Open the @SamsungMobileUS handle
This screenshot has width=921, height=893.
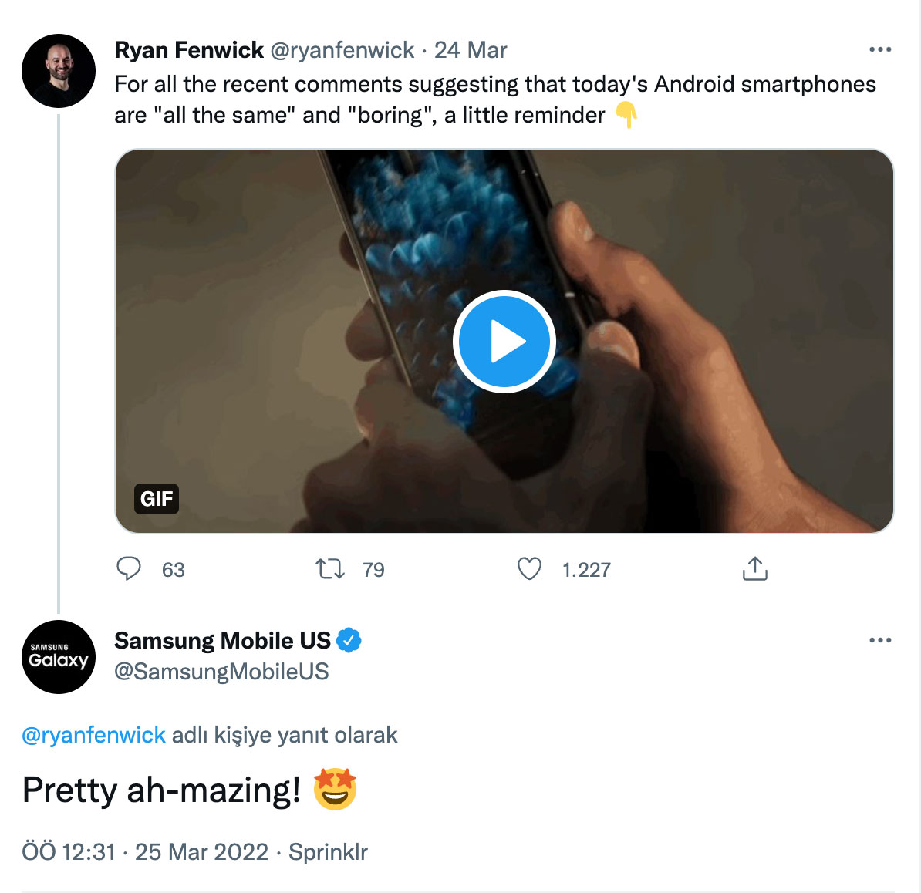[x=221, y=672]
